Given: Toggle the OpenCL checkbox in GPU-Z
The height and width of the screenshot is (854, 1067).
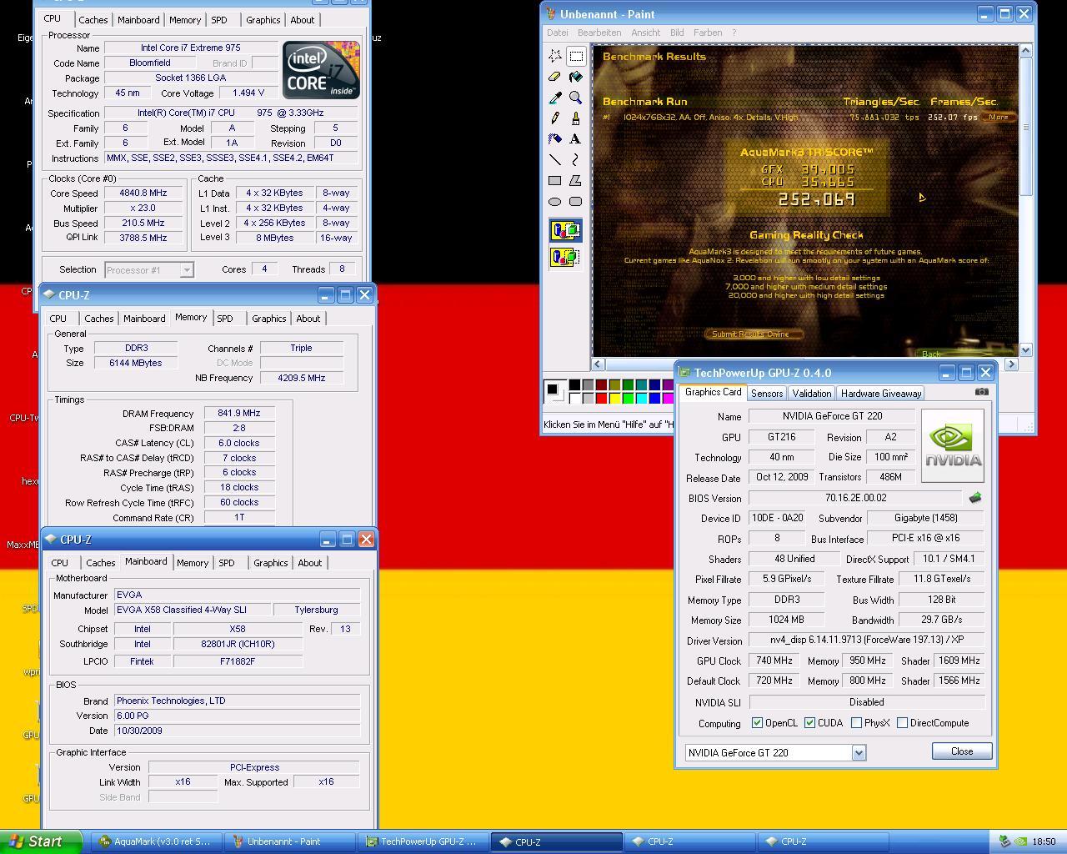Looking at the screenshot, I should [x=757, y=723].
